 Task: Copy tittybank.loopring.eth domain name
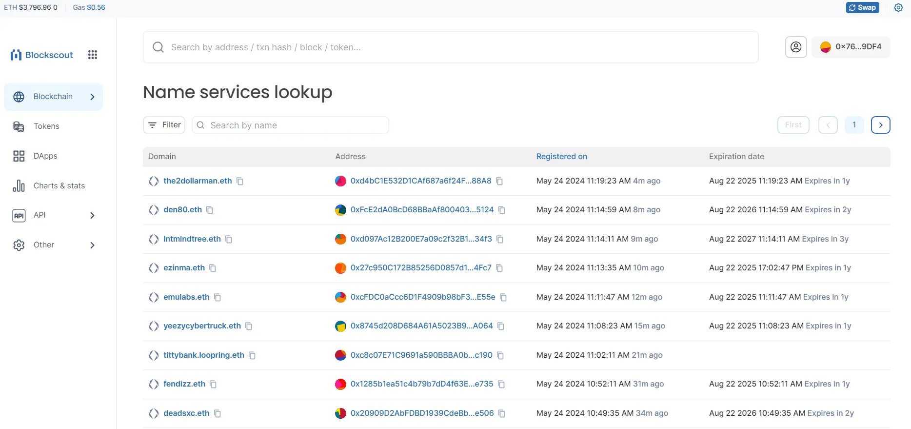pyautogui.click(x=252, y=355)
